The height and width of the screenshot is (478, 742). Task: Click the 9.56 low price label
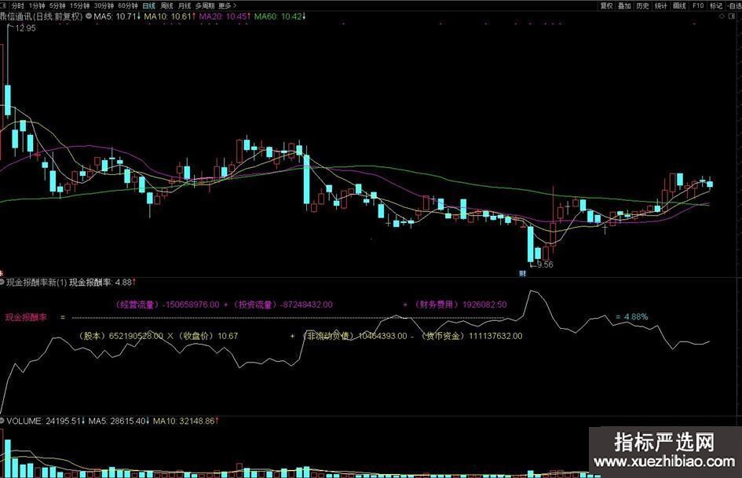(545, 265)
